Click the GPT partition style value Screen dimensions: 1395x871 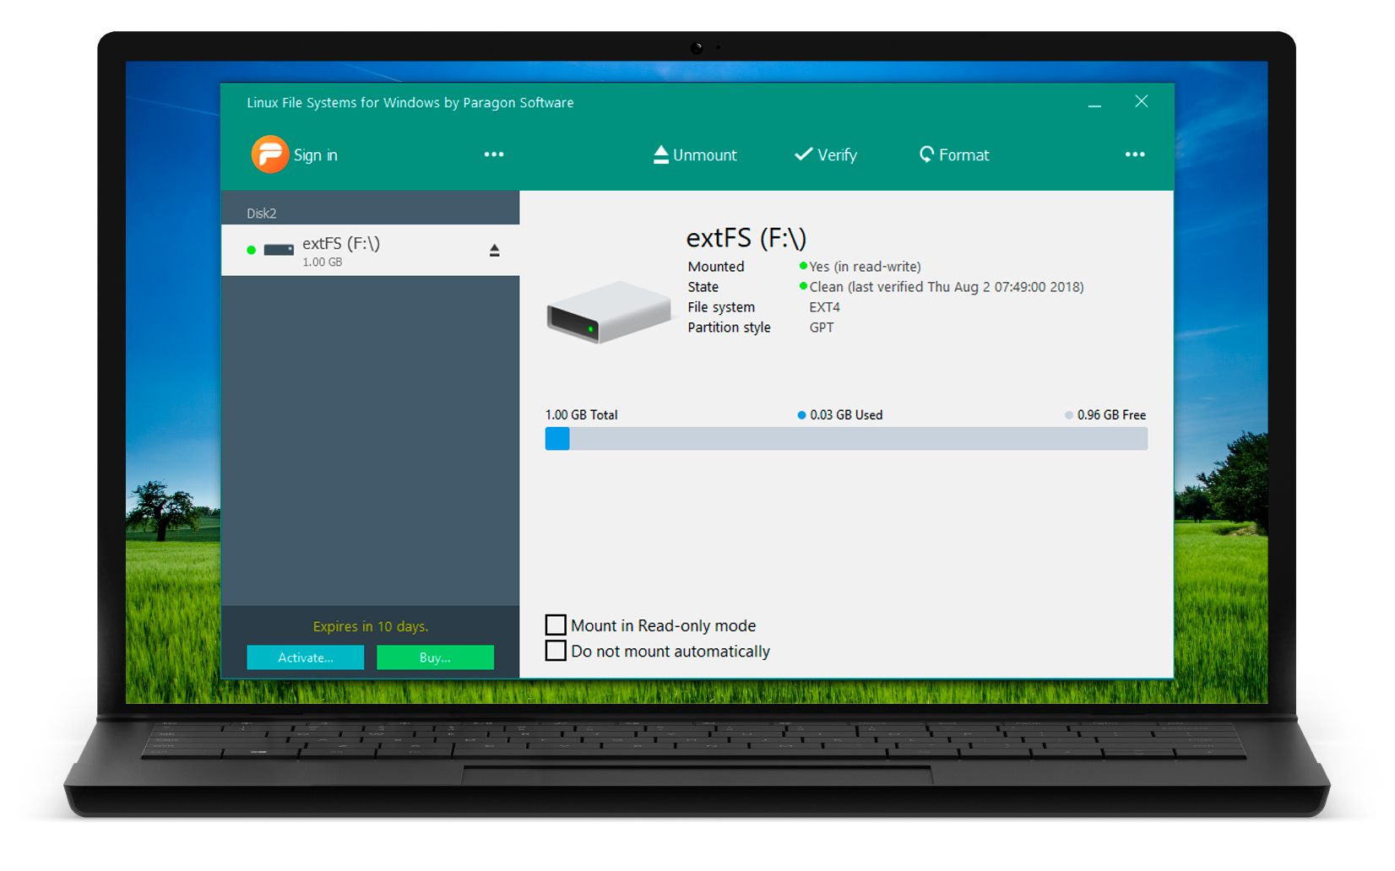tap(822, 327)
